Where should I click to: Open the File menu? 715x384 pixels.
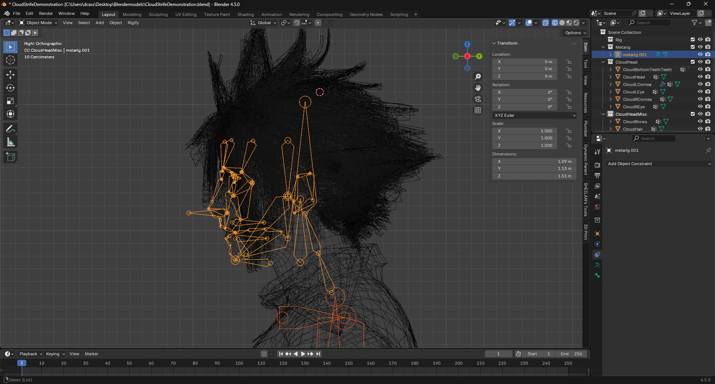tap(16, 13)
